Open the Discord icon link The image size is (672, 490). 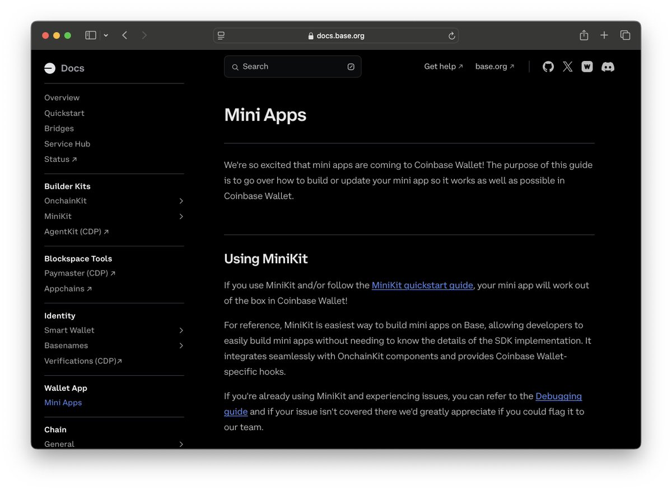608,67
